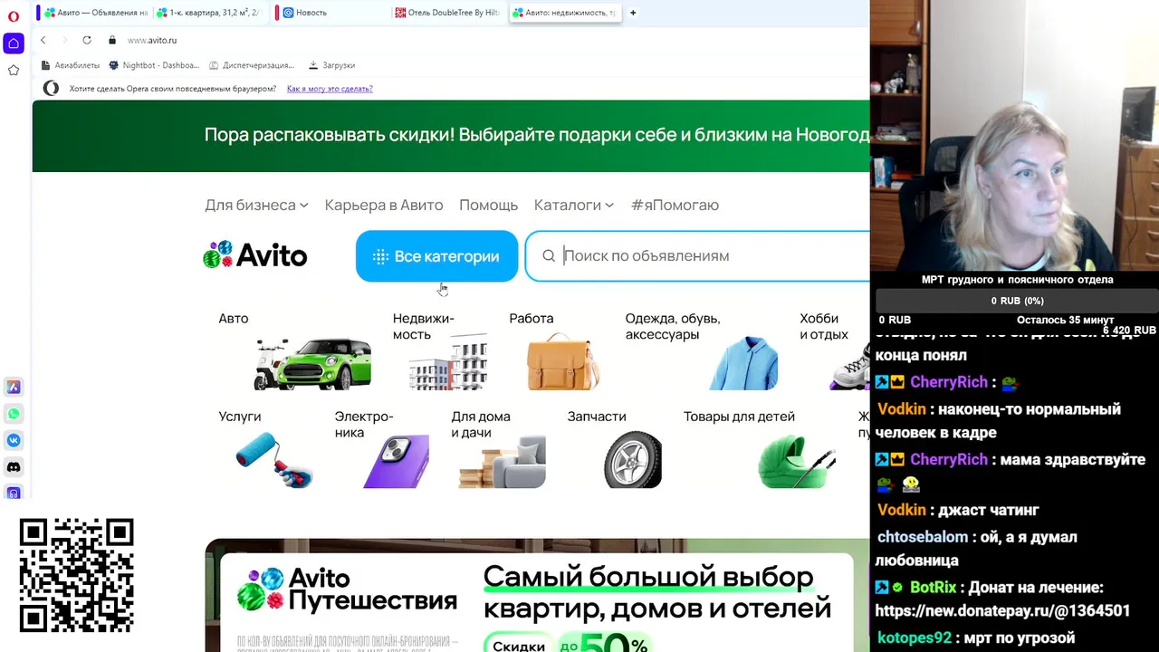Click the Услуги category label

240,417
